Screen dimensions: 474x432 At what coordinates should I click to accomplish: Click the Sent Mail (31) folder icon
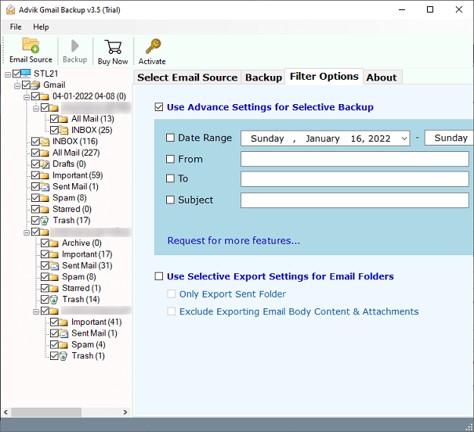pos(54,265)
